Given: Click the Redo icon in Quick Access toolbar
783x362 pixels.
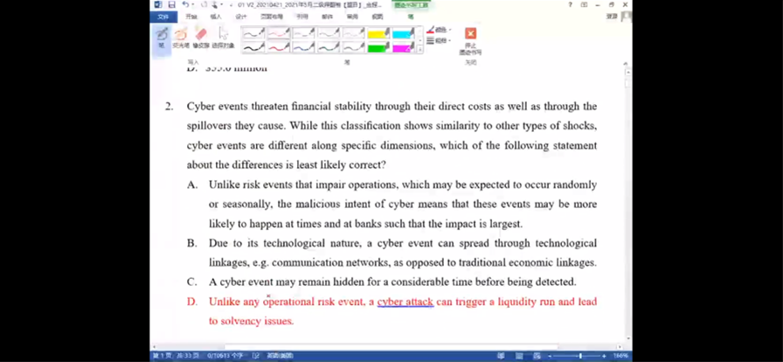Looking at the screenshot, I should (x=204, y=4).
